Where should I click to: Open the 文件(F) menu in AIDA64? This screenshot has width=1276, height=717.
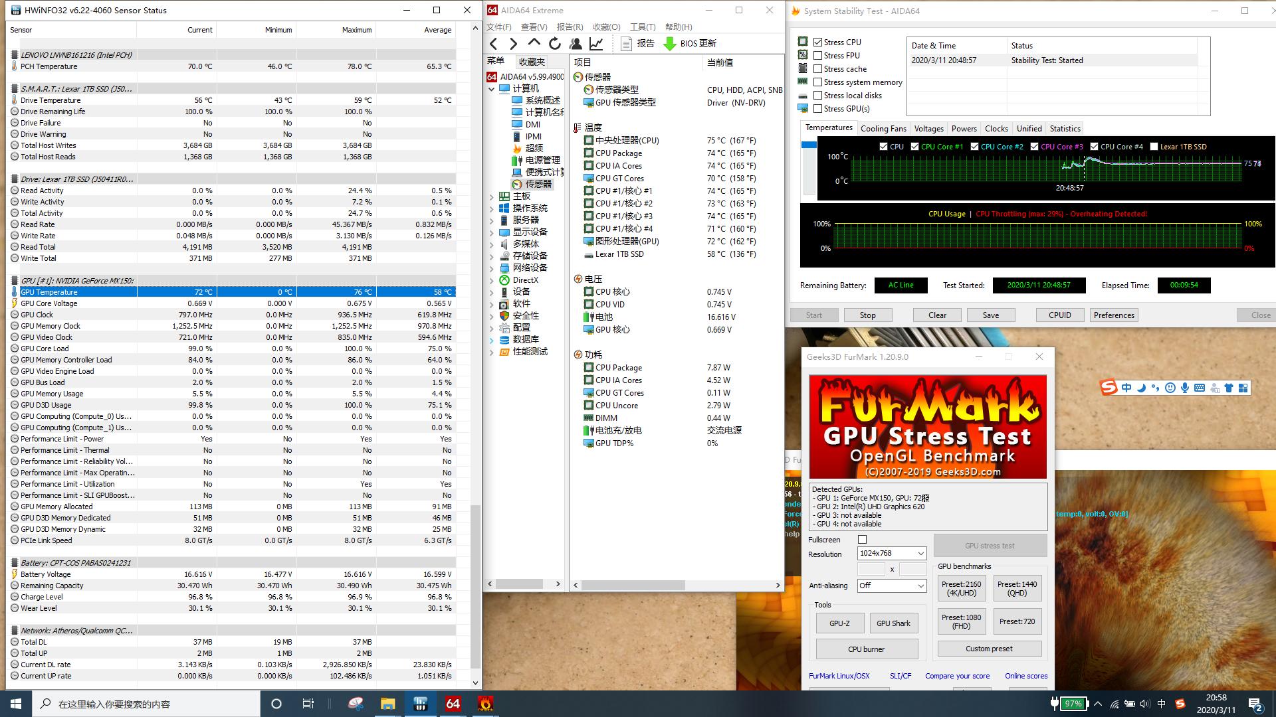[x=499, y=27]
